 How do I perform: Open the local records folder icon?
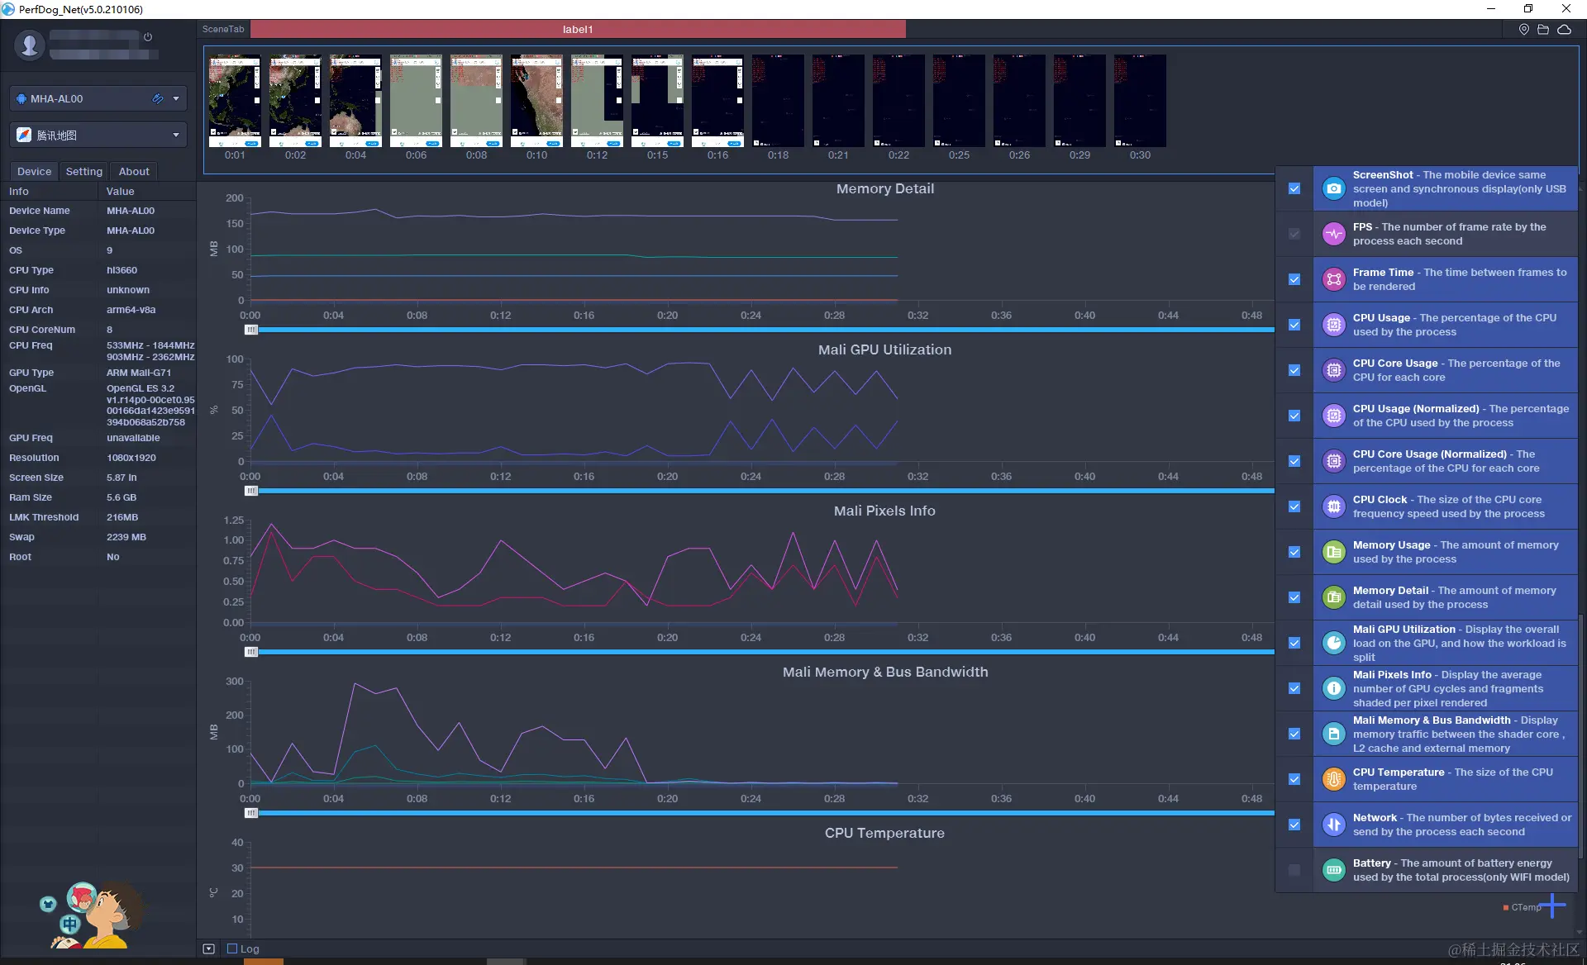pyautogui.click(x=1543, y=30)
